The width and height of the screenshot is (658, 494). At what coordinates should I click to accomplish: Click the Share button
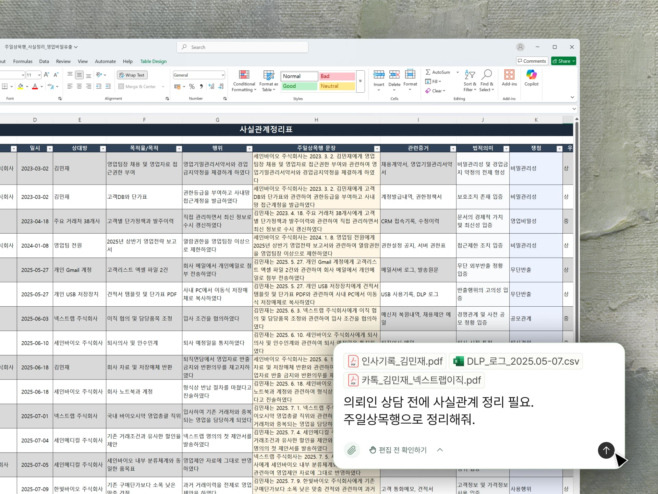click(563, 61)
